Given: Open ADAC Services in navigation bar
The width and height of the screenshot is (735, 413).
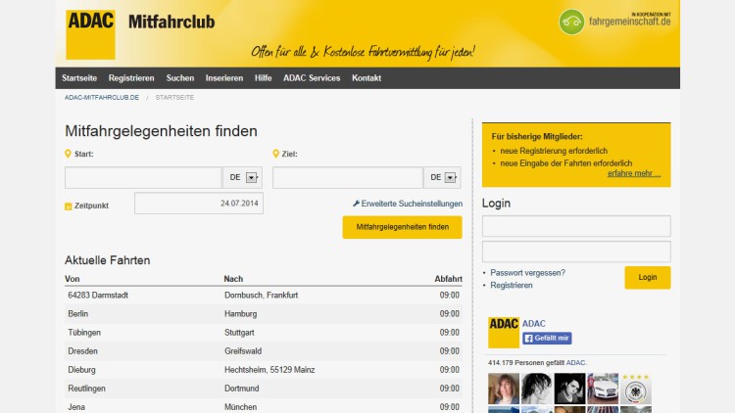Looking at the screenshot, I should (x=312, y=77).
